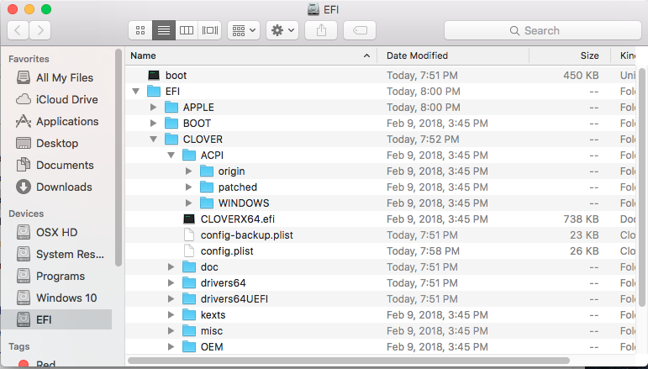Screen dimensions: 648x369
Task: Click the Tags sidebar heading
Action: pyautogui.click(x=19, y=346)
